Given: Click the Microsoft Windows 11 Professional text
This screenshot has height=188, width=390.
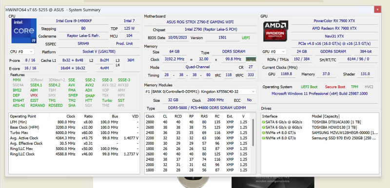Looking at the screenshot, I should (319, 94).
